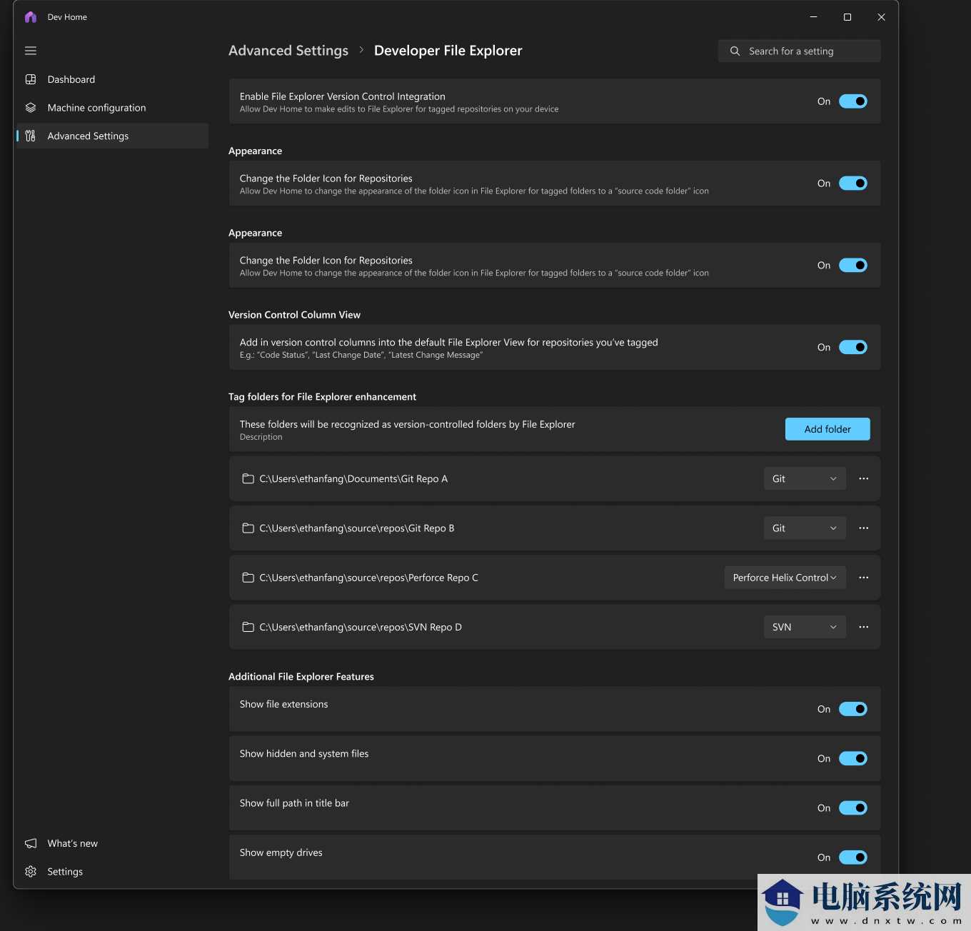The width and height of the screenshot is (971, 931).
Task: Click Developer File Explorer breadcrumb title
Action: point(448,51)
